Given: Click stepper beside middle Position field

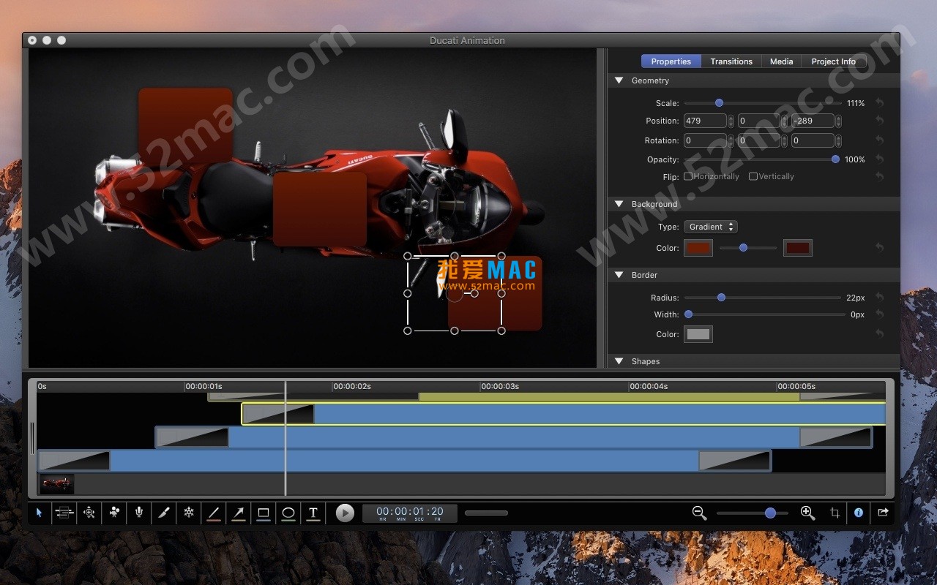Looking at the screenshot, I should [x=785, y=121].
